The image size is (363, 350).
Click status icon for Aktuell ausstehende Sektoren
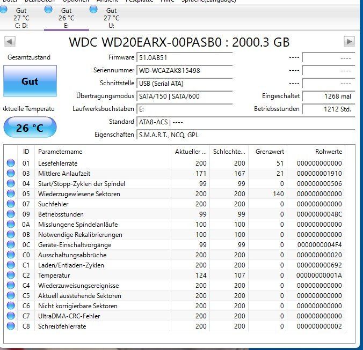click(x=11, y=295)
